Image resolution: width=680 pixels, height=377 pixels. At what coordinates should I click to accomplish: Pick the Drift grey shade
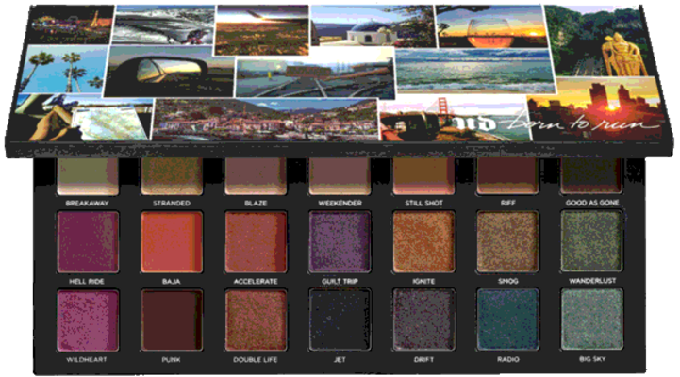423,320
